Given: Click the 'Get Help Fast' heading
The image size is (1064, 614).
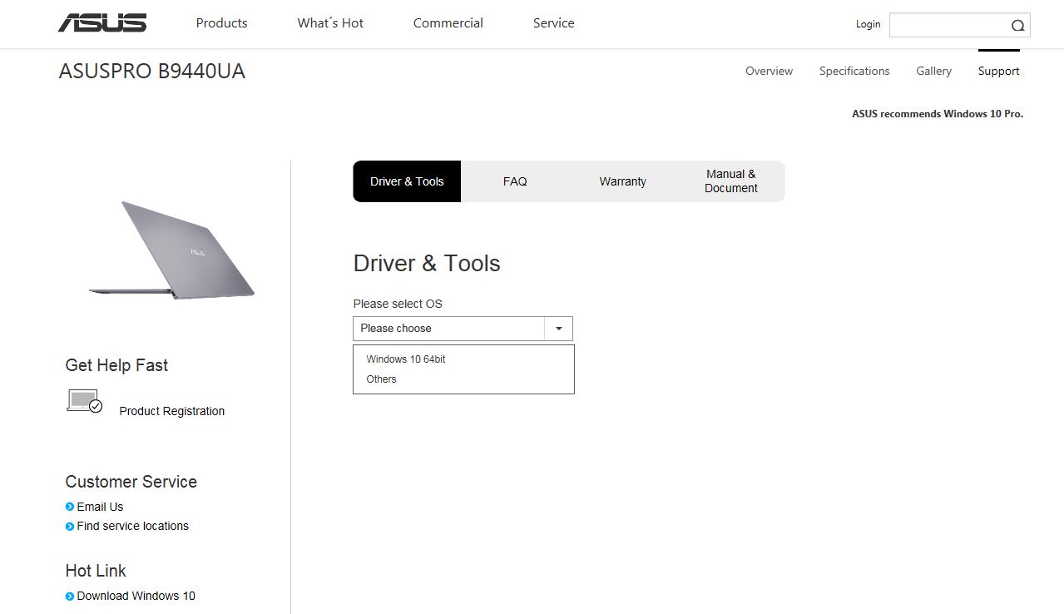Looking at the screenshot, I should [116, 365].
